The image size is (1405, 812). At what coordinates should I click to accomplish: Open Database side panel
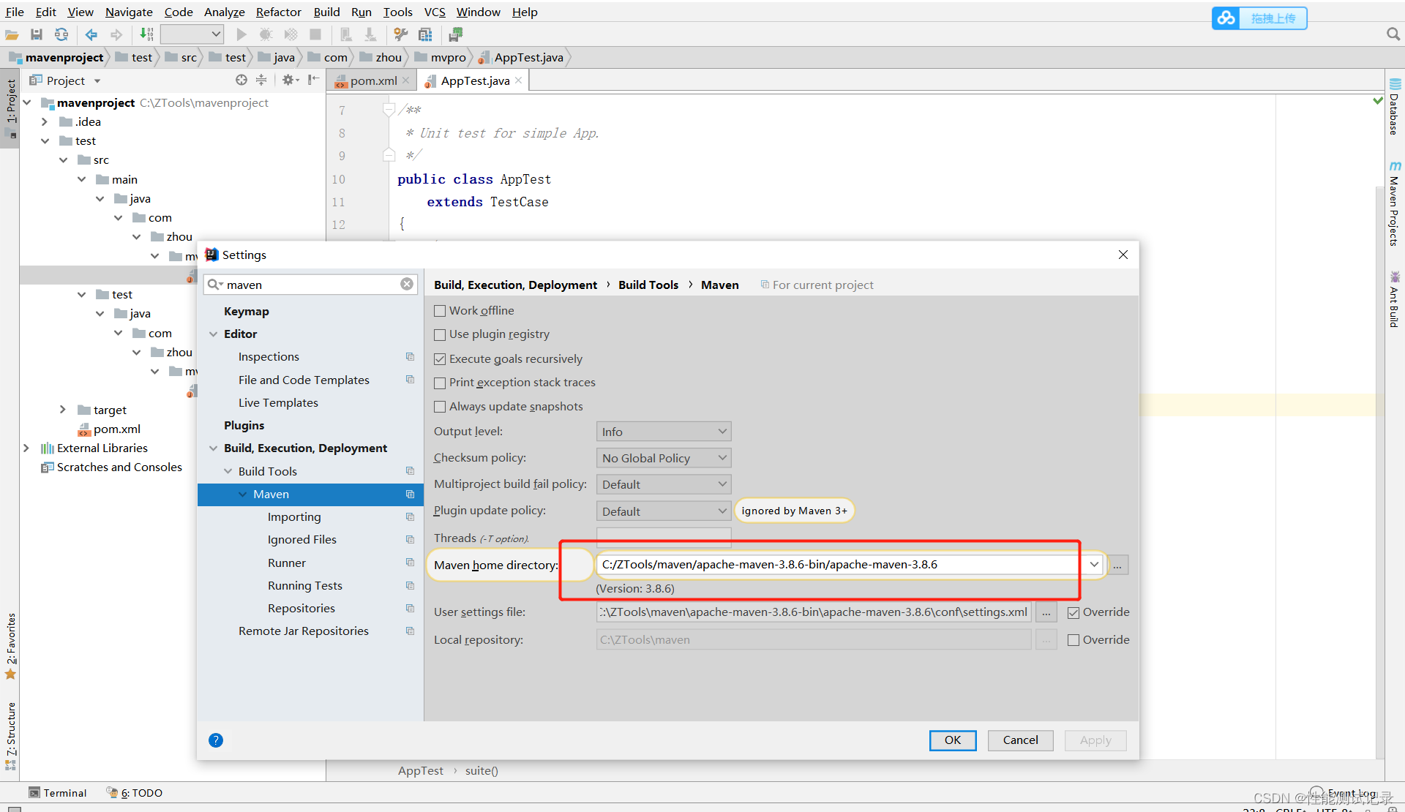1394,108
